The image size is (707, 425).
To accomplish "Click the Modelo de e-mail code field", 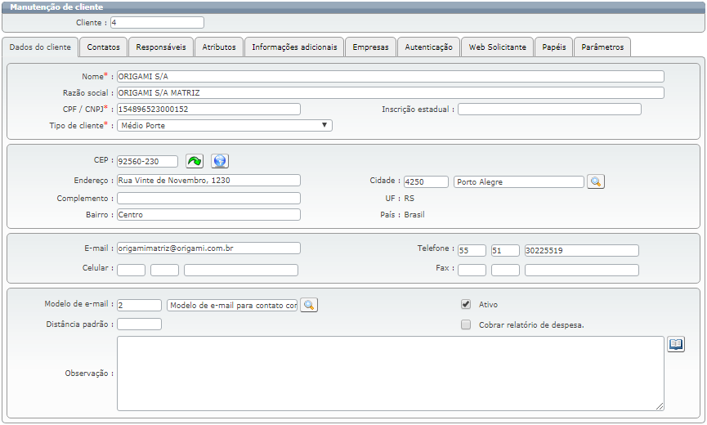I will 139,305.
